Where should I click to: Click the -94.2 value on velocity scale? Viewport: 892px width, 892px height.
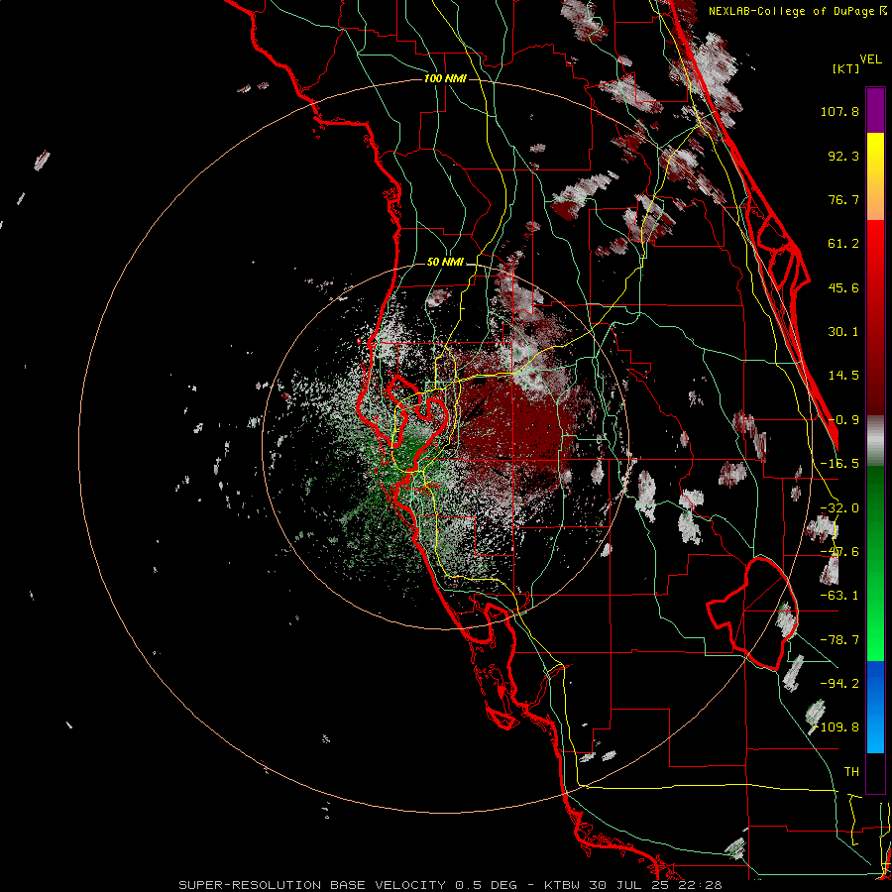839,684
